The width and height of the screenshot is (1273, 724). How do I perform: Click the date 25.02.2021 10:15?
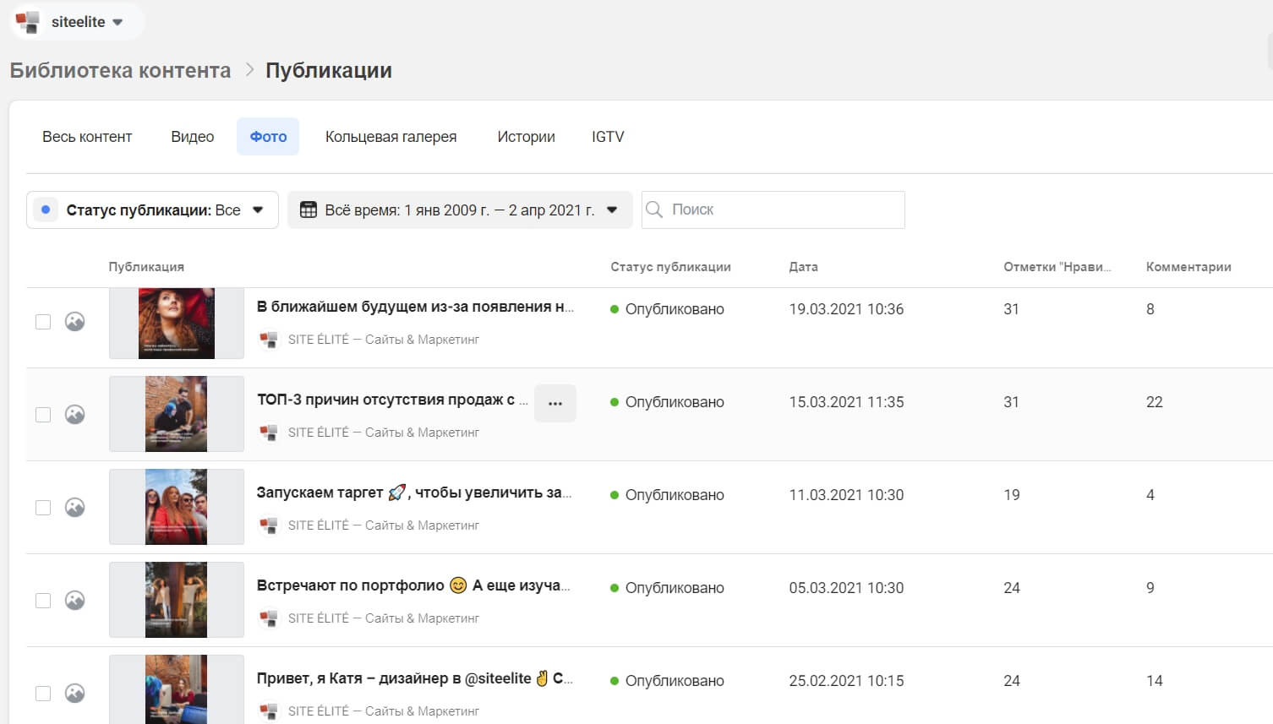tap(846, 681)
